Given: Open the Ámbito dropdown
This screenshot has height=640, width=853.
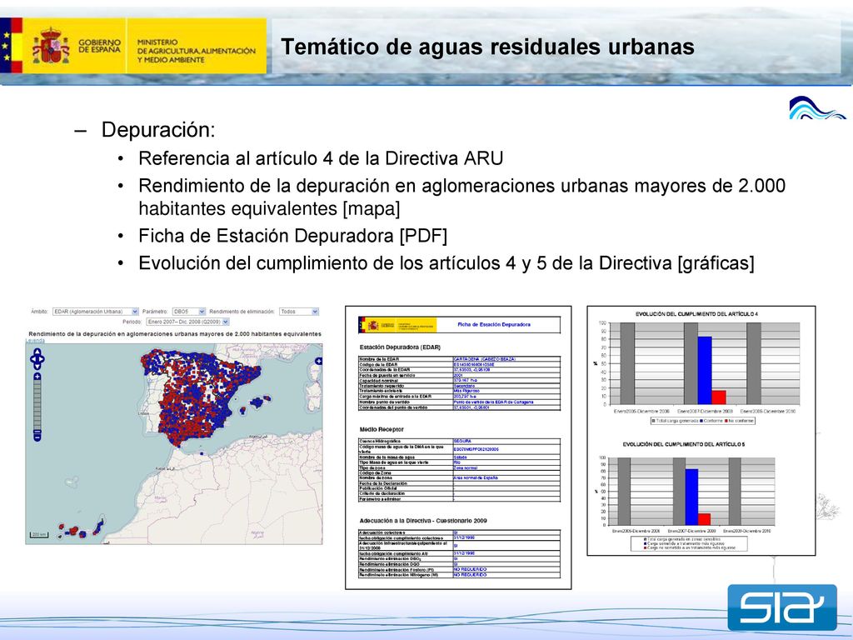Looking at the screenshot, I should pos(95,312).
